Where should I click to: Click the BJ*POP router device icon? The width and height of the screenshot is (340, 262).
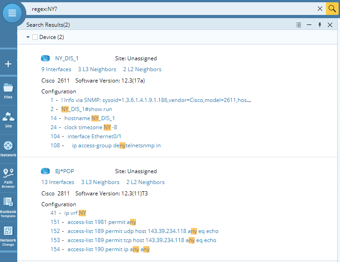45,171
